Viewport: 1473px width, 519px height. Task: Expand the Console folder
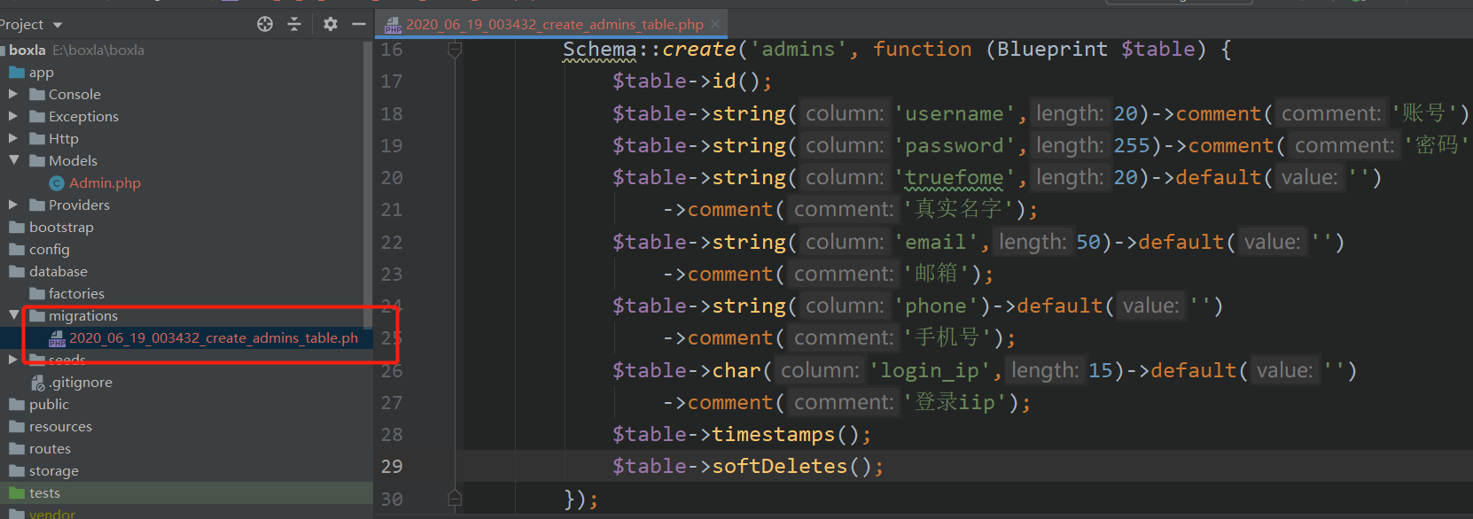pos(12,94)
